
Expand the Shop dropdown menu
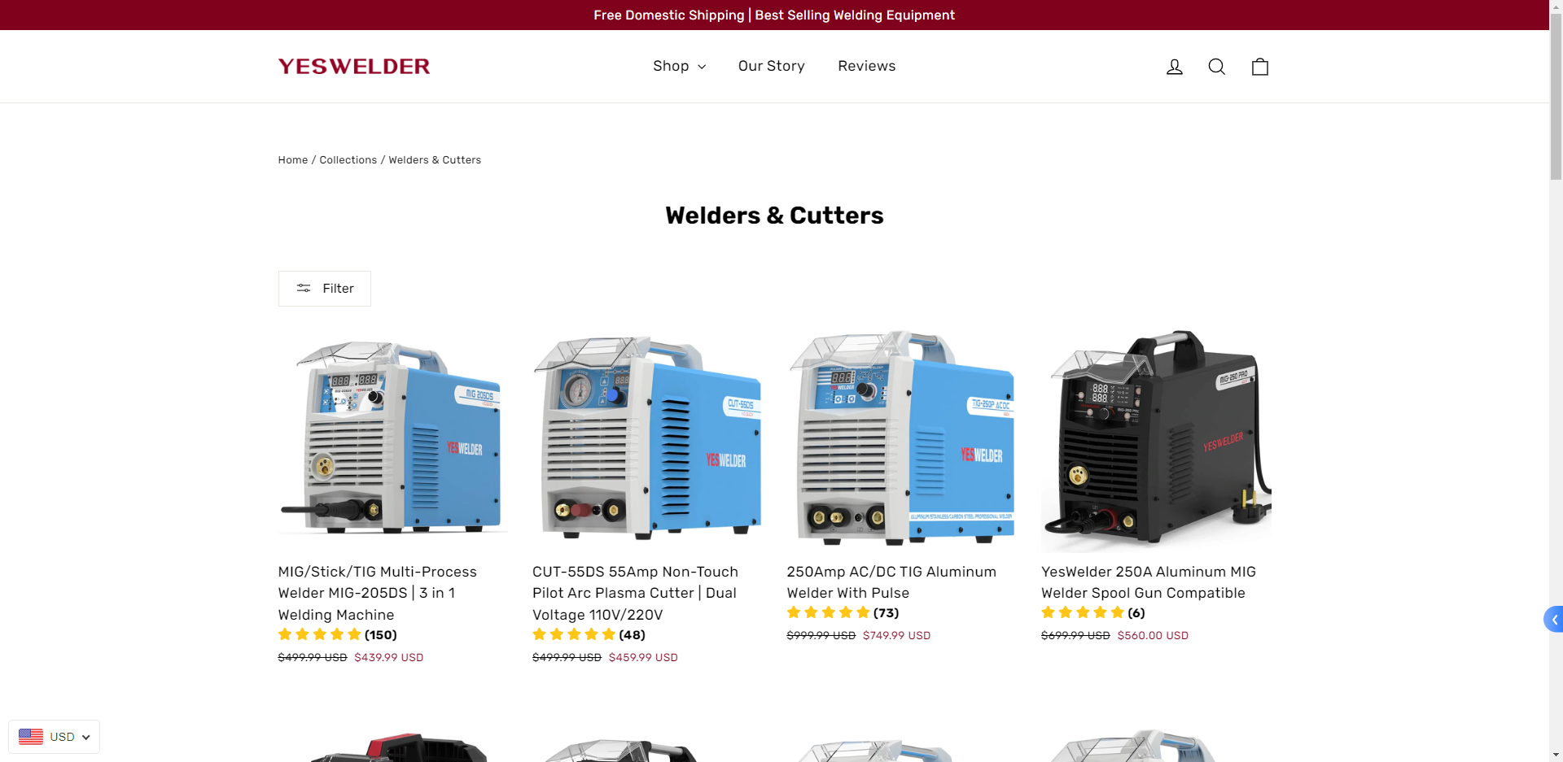tap(679, 66)
